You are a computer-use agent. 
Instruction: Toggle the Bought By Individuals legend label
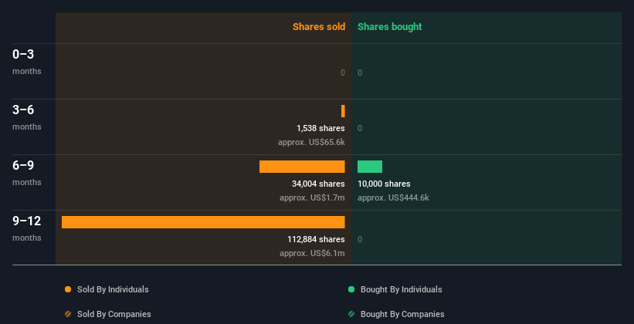tap(401, 289)
